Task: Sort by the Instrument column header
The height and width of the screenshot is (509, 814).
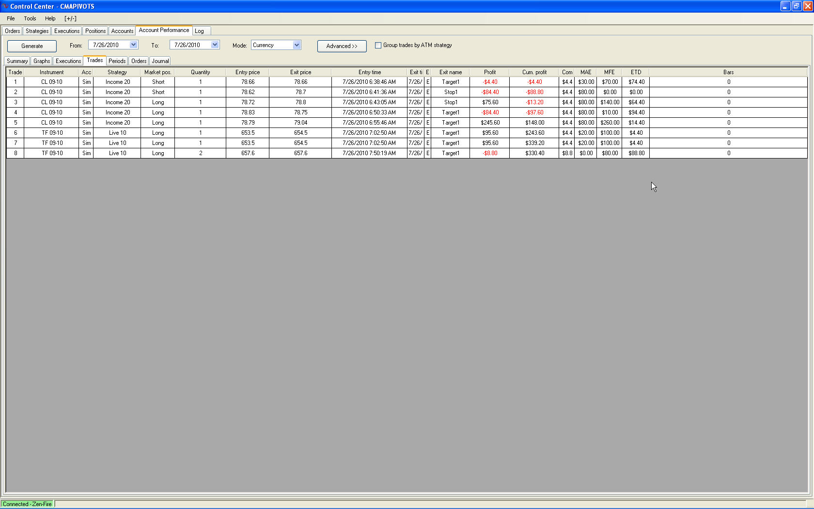Action: click(51, 72)
